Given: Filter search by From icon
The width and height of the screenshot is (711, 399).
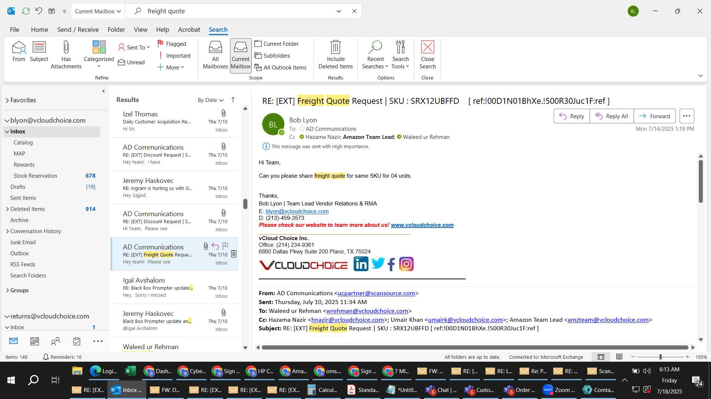Looking at the screenshot, I should [x=19, y=51].
